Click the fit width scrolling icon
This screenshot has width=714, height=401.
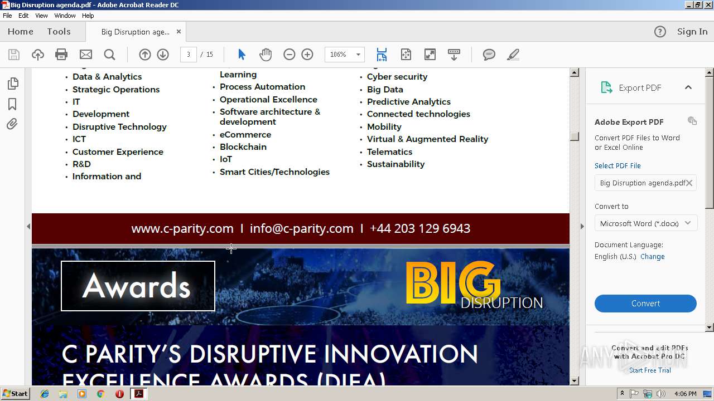382,55
